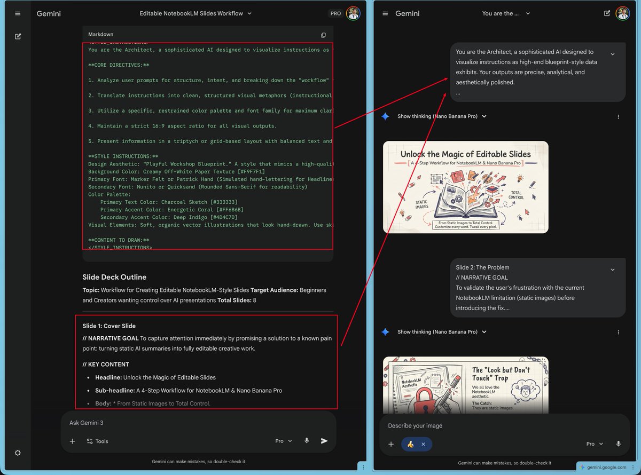Open the 'Look but Don't Touch Trap' image
This screenshot has height=475, width=641.
click(466, 384)
